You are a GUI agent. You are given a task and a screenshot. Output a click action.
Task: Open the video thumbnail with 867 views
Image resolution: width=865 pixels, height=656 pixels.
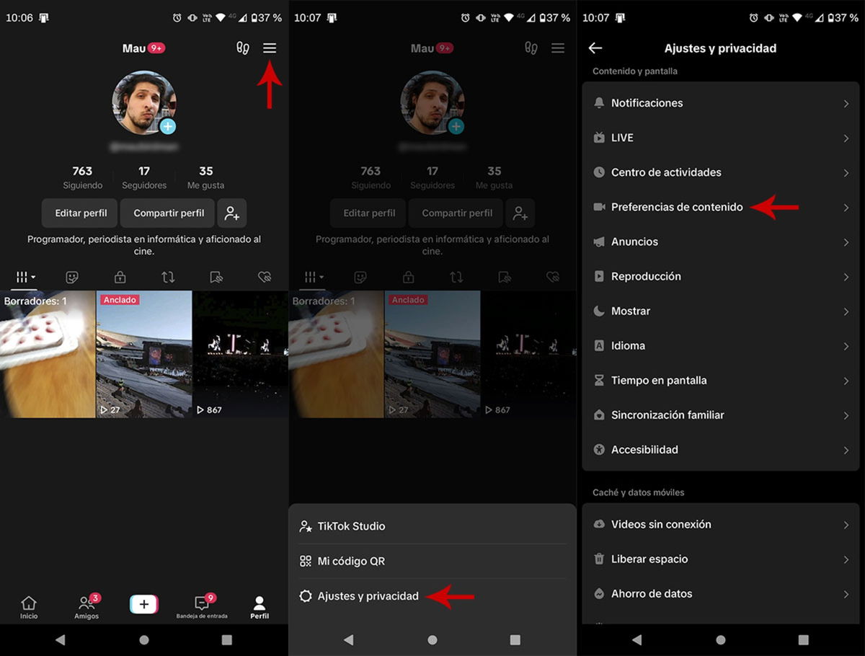point(241,354)
